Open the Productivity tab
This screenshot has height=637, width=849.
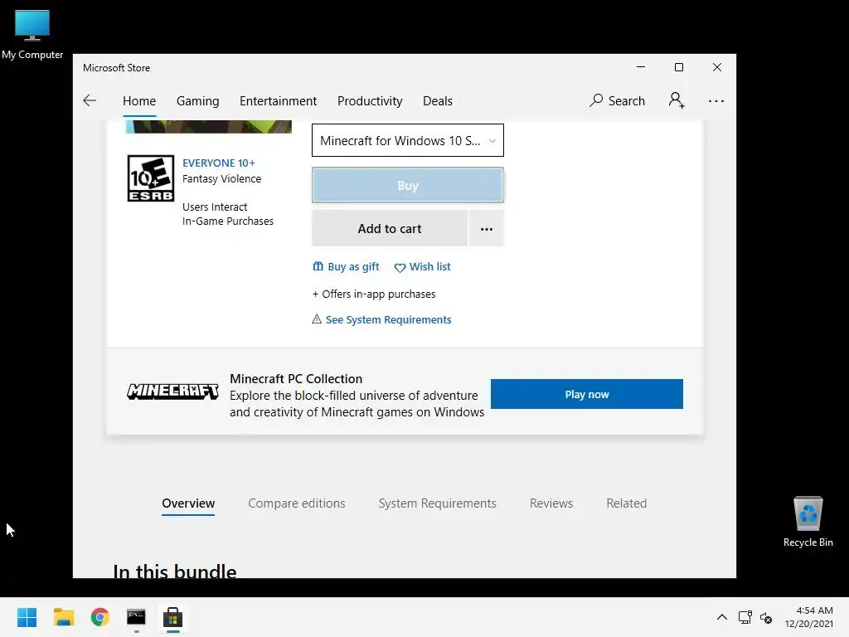pos(370,101)
